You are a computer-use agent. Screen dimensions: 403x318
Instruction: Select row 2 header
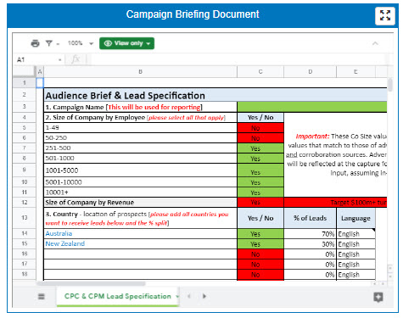(25, 95)
